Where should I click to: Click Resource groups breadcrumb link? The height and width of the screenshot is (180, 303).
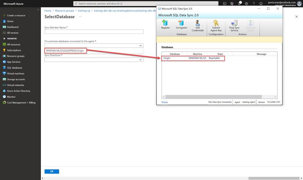coord(65,11)
